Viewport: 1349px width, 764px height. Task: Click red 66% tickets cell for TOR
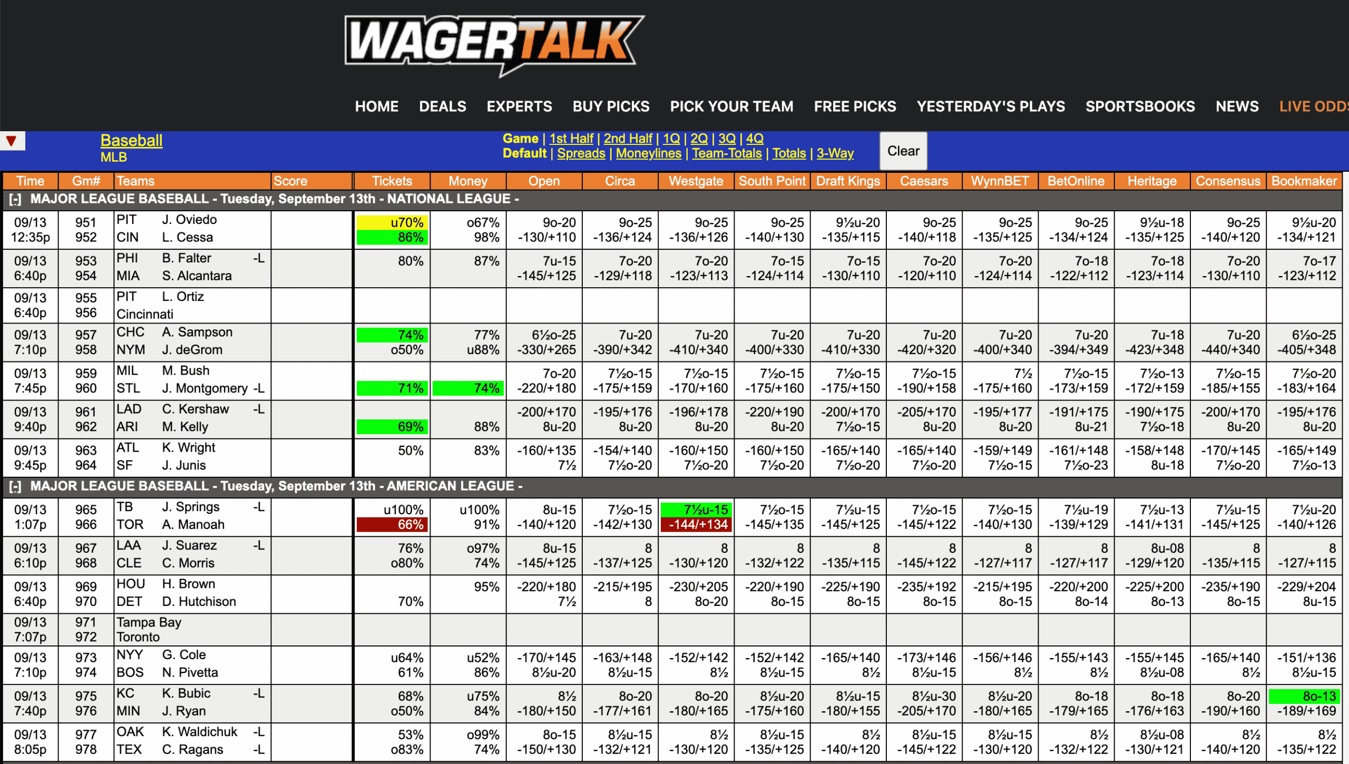pos(392,525)
